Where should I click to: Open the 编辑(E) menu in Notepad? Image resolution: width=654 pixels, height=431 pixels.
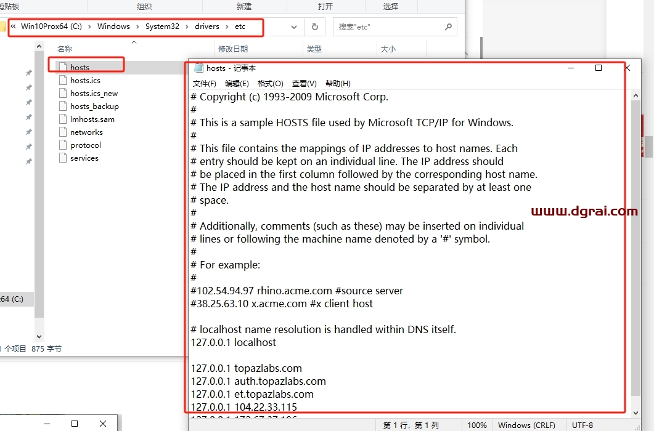click(237, 83)
